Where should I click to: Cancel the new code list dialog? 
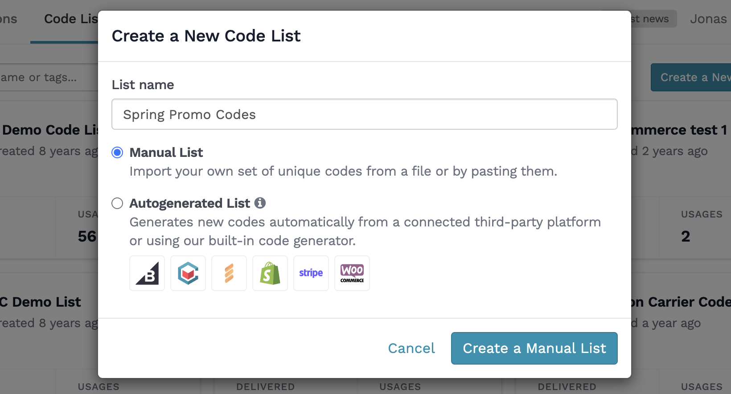click(411, 348)
